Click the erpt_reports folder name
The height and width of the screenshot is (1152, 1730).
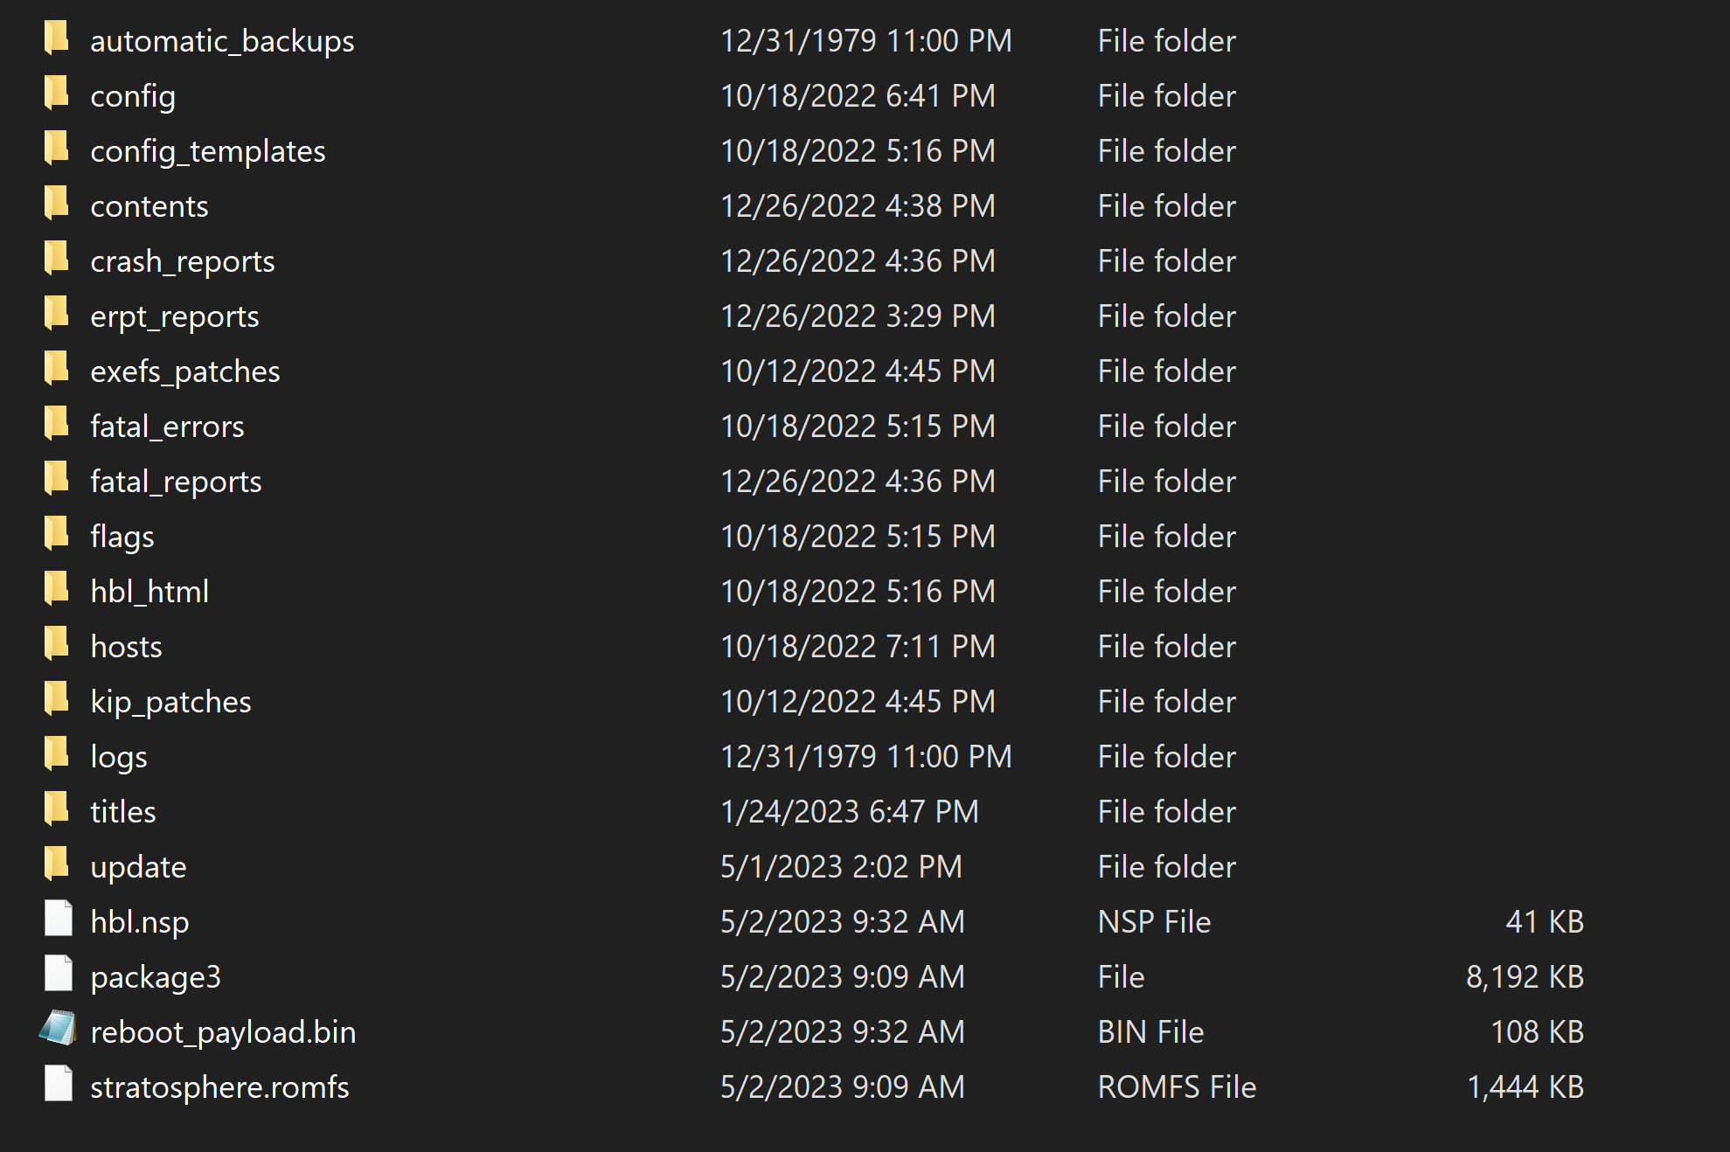[x=175, y=316]
